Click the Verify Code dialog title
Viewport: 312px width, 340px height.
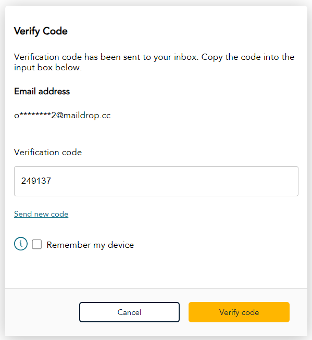click(41, 31)
